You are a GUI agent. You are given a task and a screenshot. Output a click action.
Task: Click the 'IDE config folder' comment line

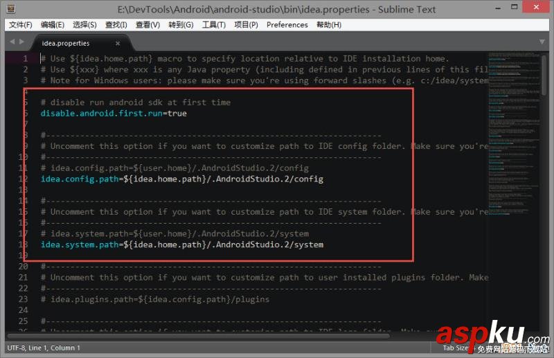tap(265, 146)
